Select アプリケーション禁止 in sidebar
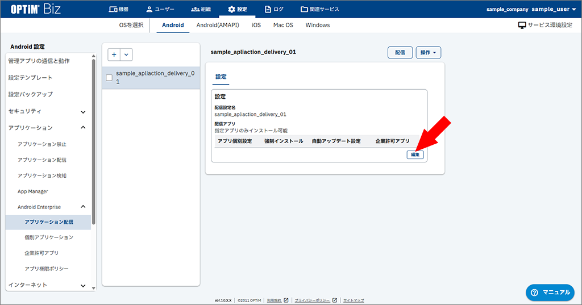 [42, 144]
